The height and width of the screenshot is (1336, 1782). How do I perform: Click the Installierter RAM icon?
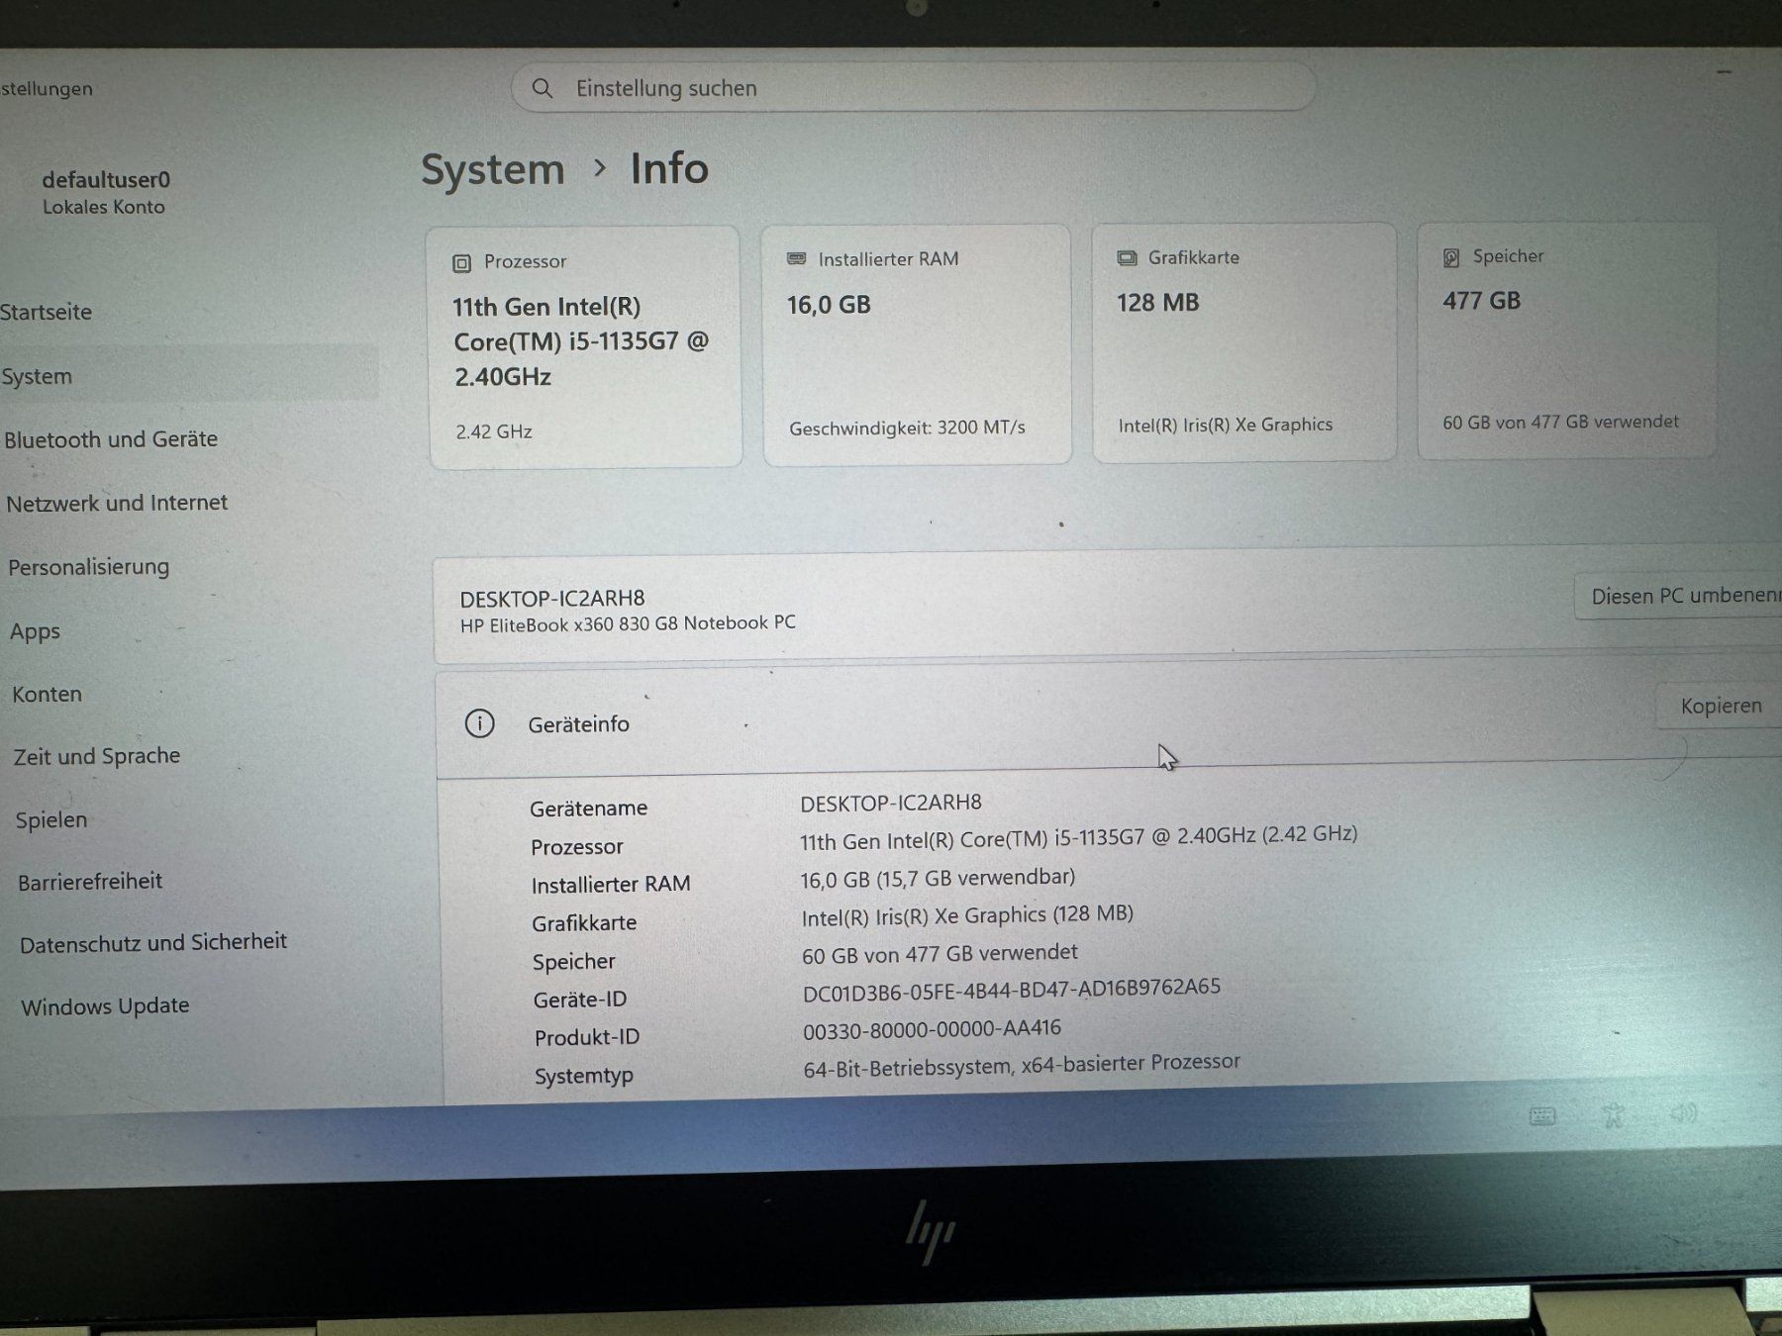pyautogui.click(x=797, y=259)
